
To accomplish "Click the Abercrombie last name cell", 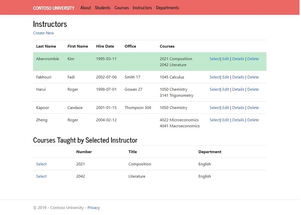I will (x=48, y=59).
